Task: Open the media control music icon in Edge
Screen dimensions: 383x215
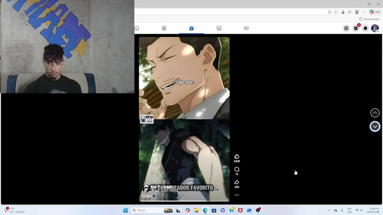Action: [343, 12]
